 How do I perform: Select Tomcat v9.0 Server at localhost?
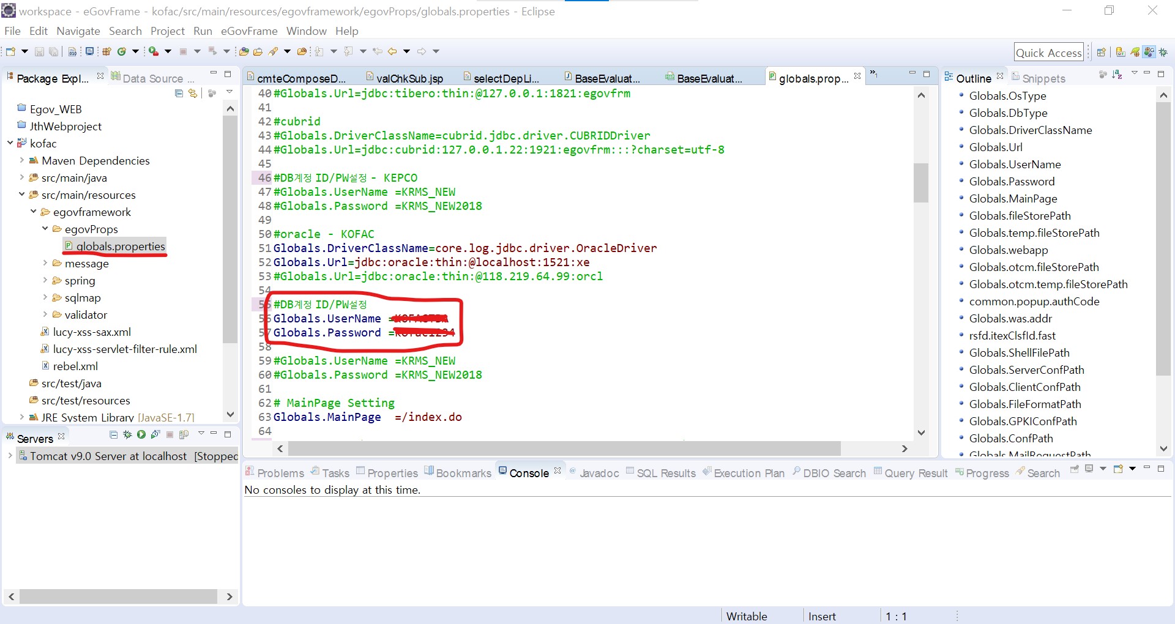[x=127, y=456]
